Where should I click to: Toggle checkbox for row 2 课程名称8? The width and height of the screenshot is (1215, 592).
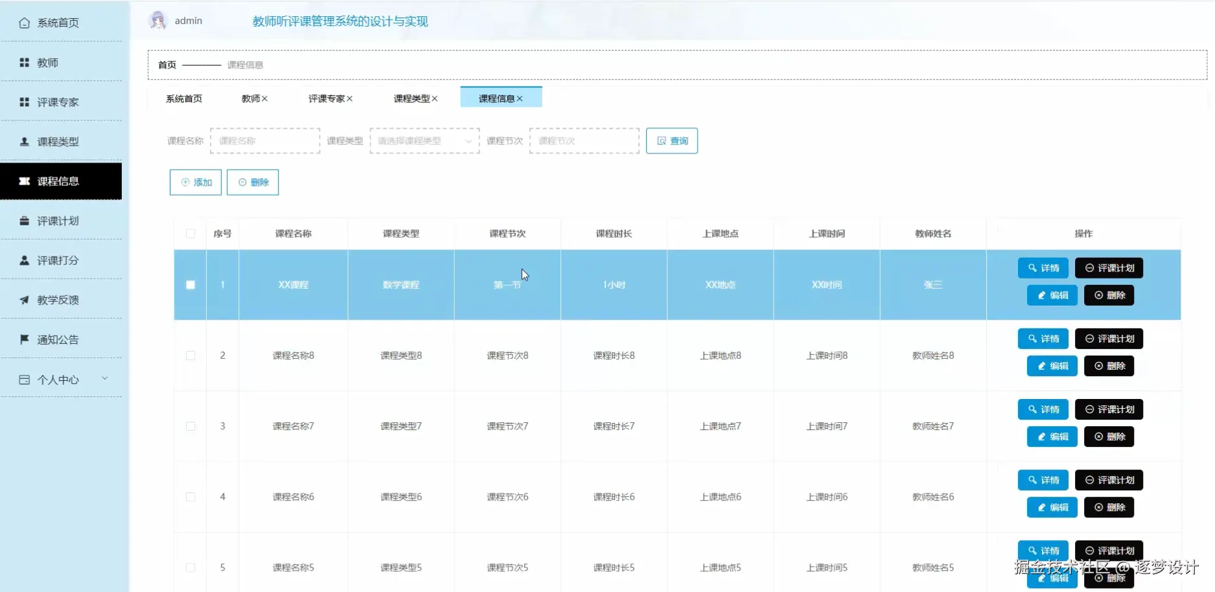(191, 356)
